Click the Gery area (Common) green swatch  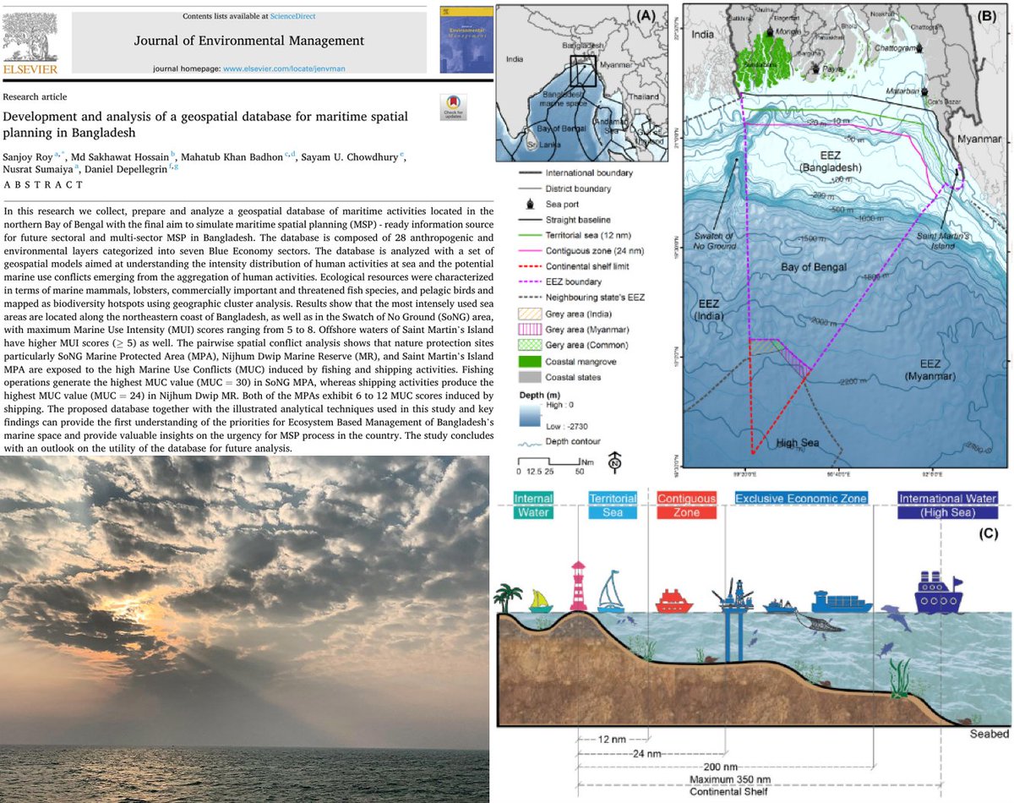point(530,345)
